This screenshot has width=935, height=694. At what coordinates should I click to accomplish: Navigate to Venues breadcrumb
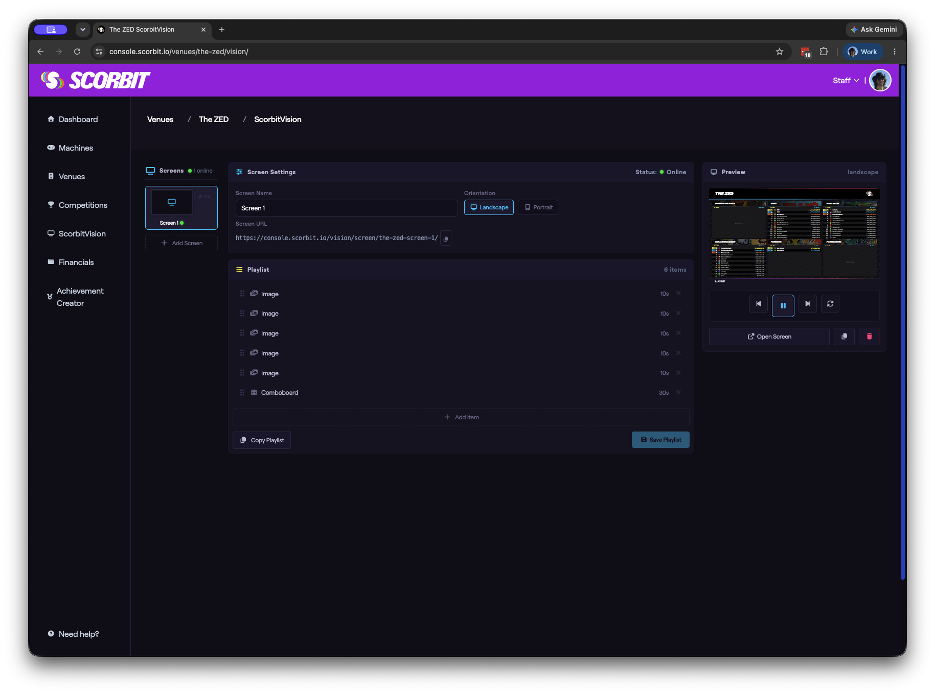tap(160, 119)
